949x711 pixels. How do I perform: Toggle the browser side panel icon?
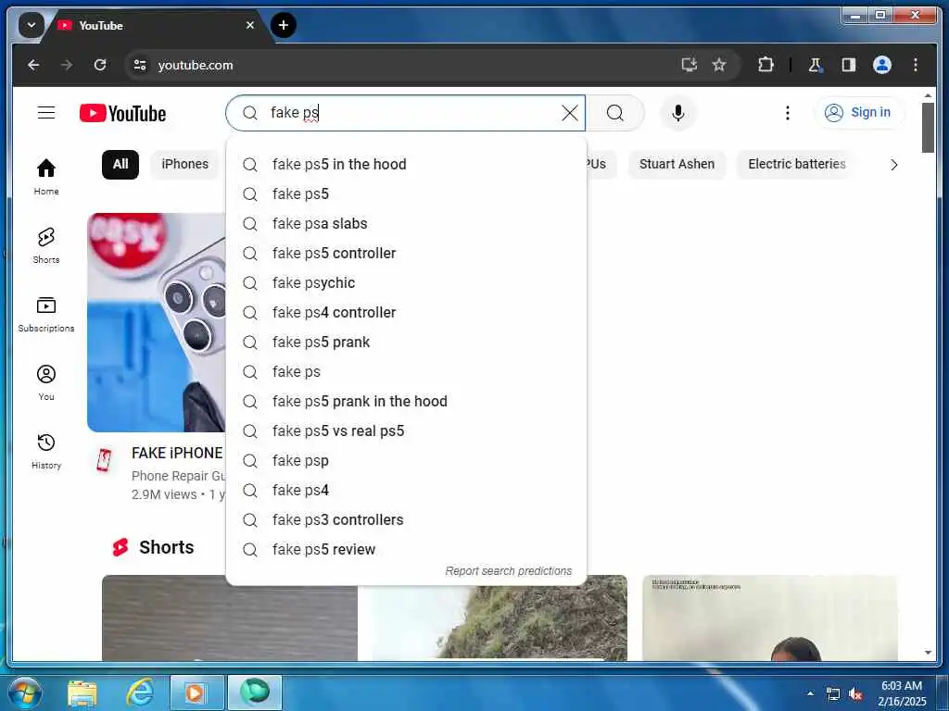click(x=848, y=65)
